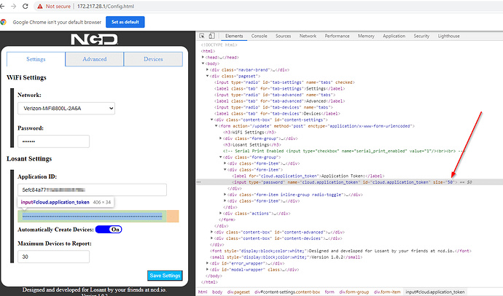Open the Sources DevTools tab
This screenshot has width=503, height=296.
point(284,36)
